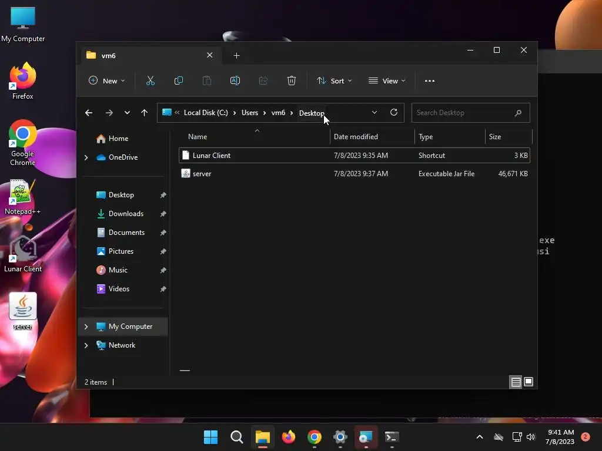This screenshot has width=602, height=451.
Task: Open Firefox from the taskbar
Action: [x=289, y=437]
